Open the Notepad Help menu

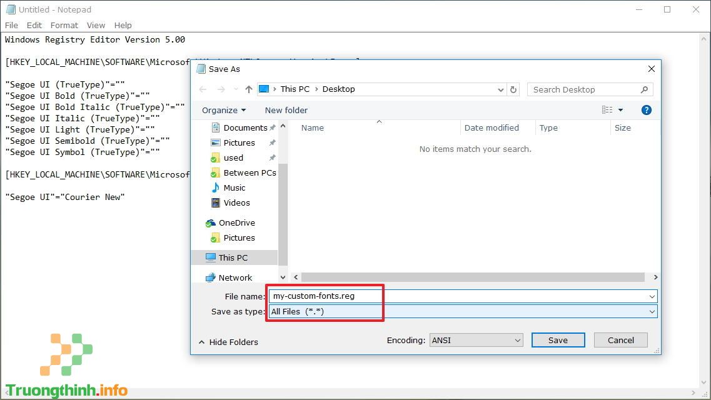coord(123,26)
